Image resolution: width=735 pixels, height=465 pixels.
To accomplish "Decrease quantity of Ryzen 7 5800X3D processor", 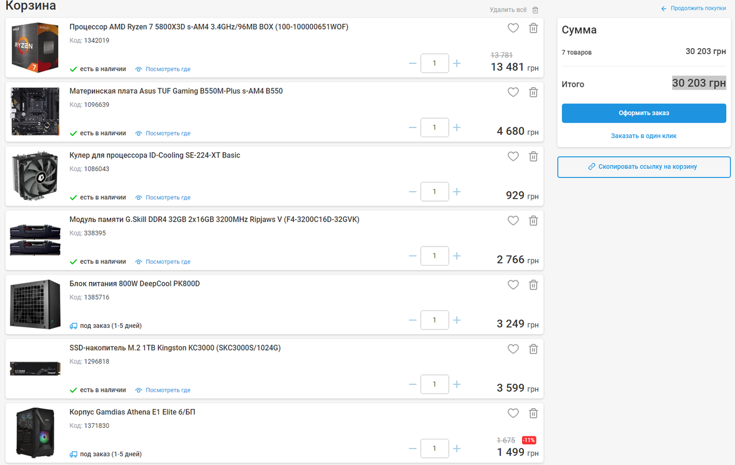I will point(413,63).
